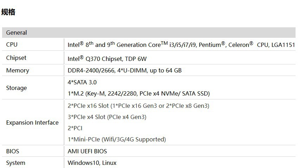Click the 3*PCIe x4 Slot line

point(107,117)
